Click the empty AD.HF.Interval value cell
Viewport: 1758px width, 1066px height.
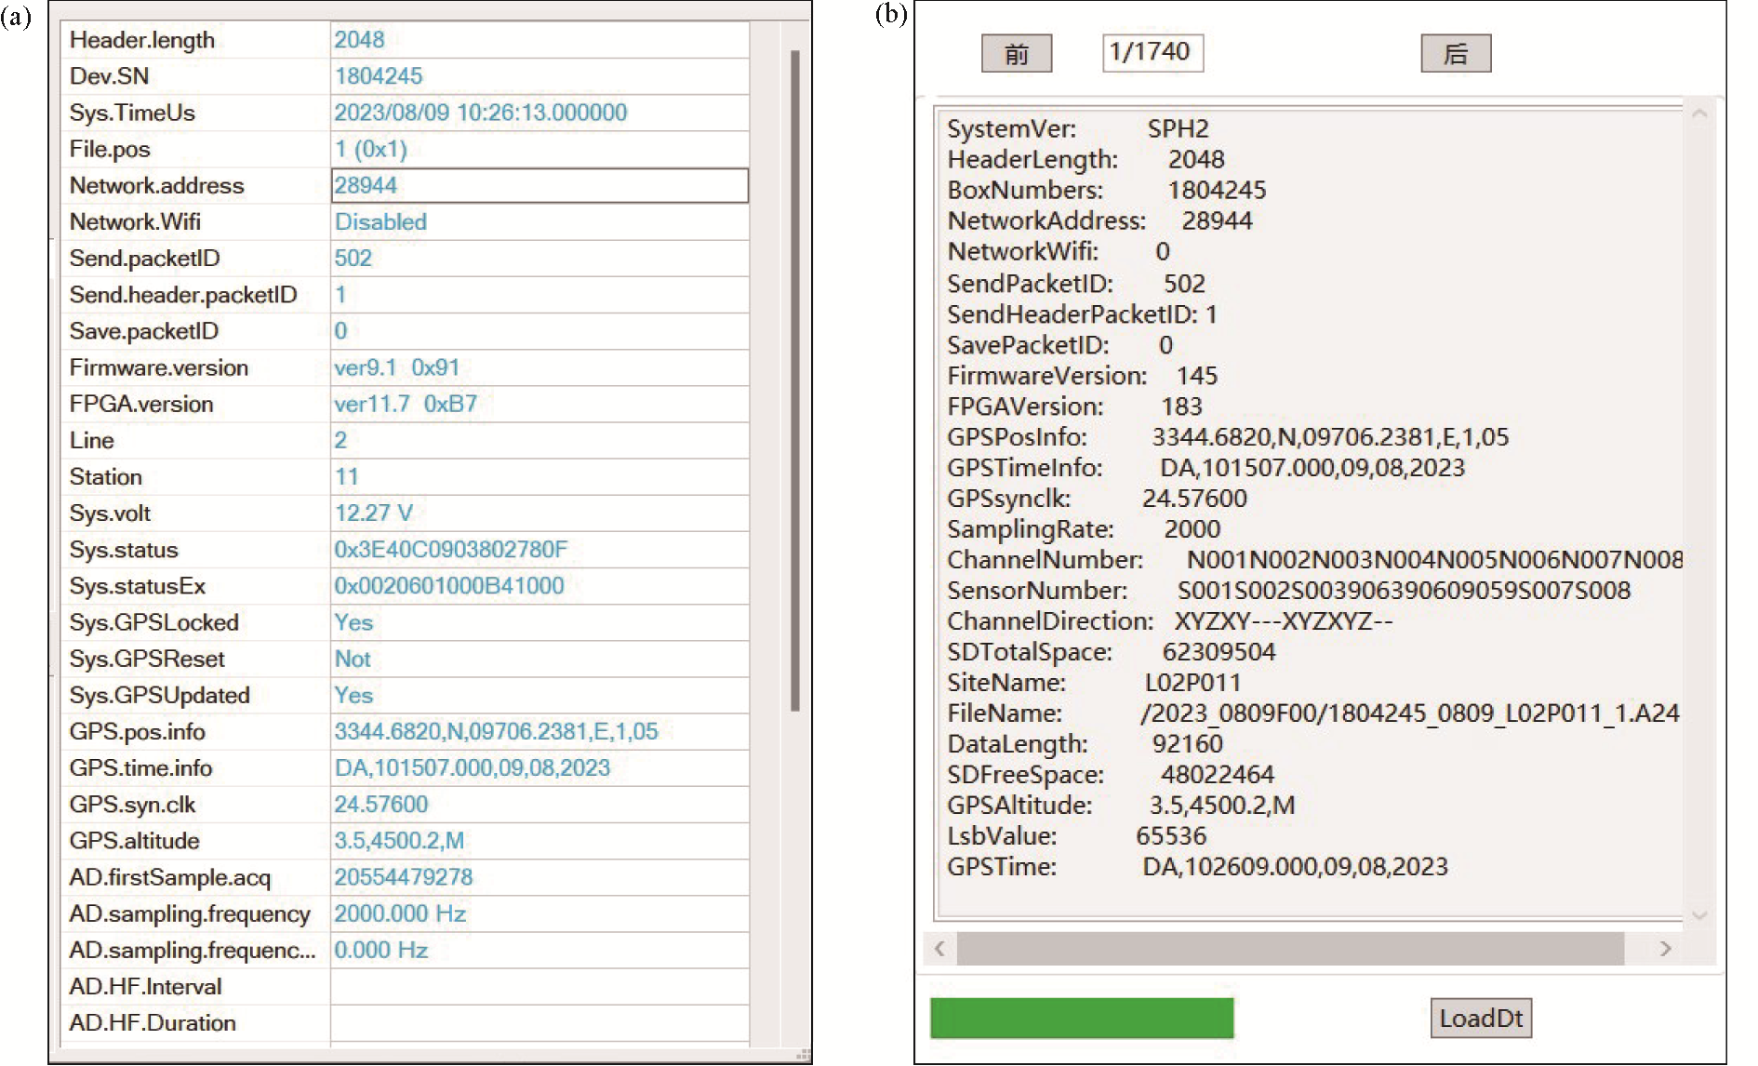pyautogui.click(x=539, y=986)
